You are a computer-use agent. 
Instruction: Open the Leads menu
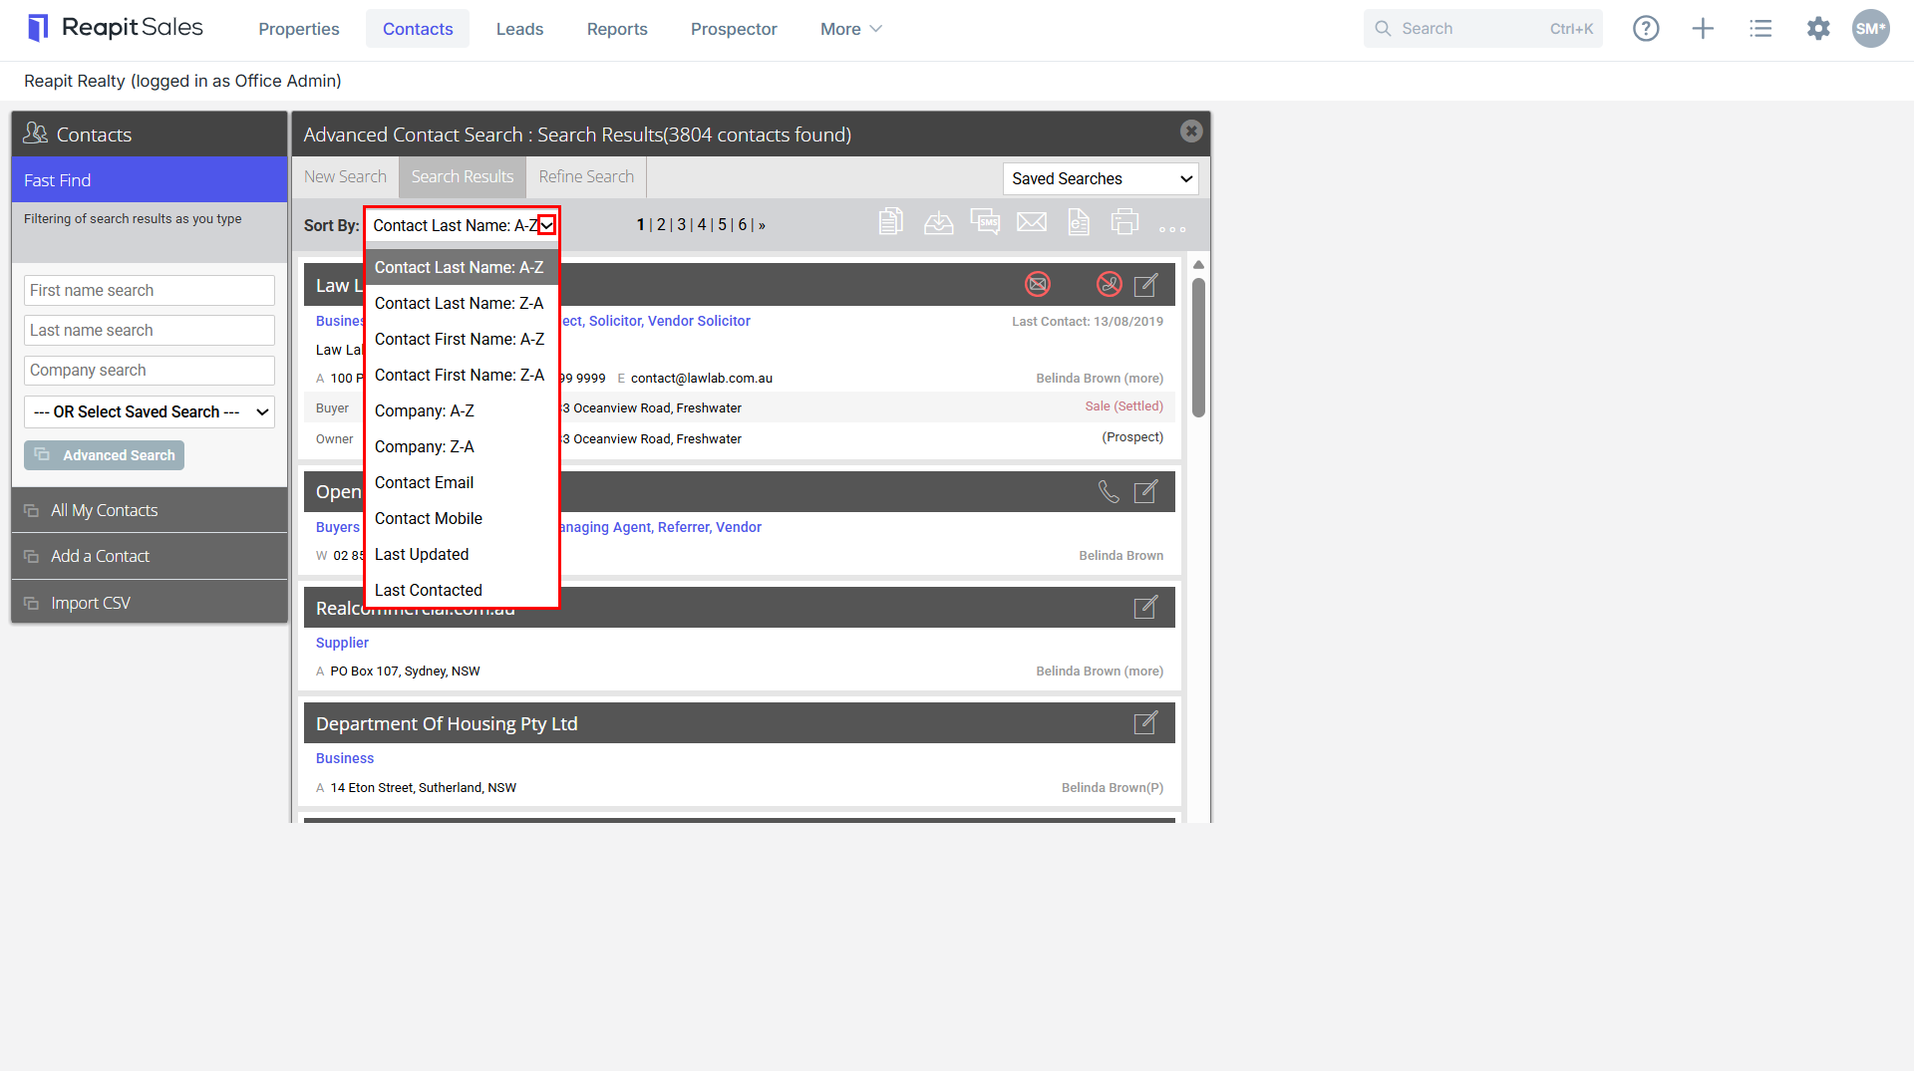click(x=519, y=29)
